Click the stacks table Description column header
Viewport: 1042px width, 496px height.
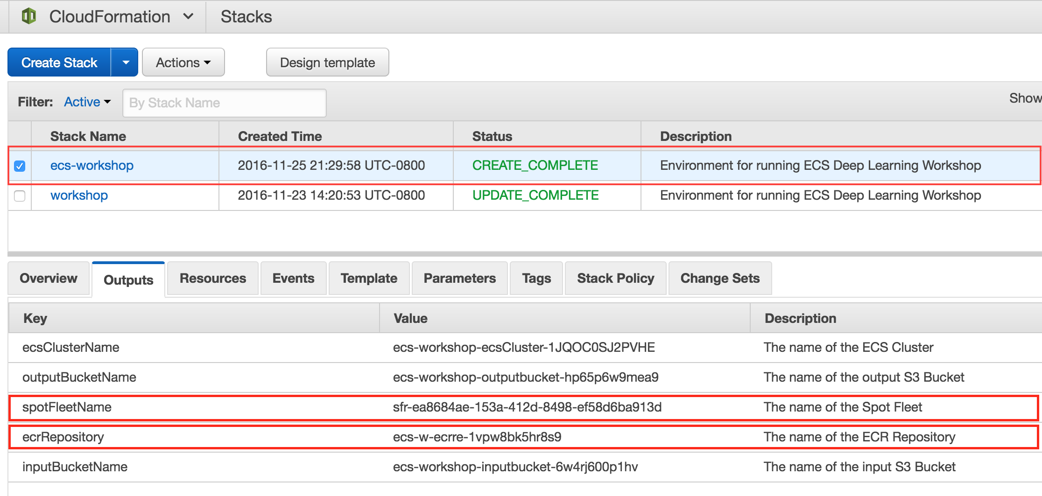pyautogui.click(x=696, y=136)
